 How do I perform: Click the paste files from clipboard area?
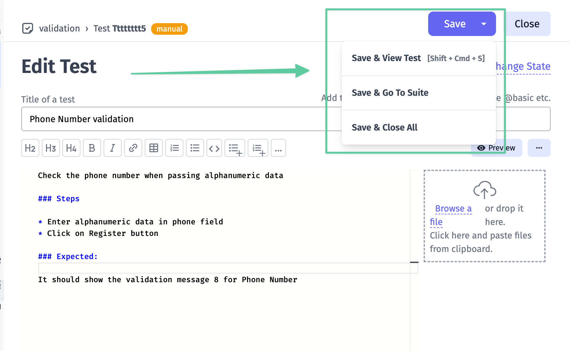(481, 242)
